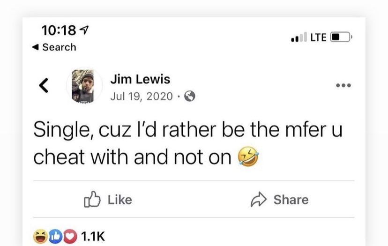Click the Jul 19, 2020 post date
Screen dimensions: 388x246
pos(142,96)
